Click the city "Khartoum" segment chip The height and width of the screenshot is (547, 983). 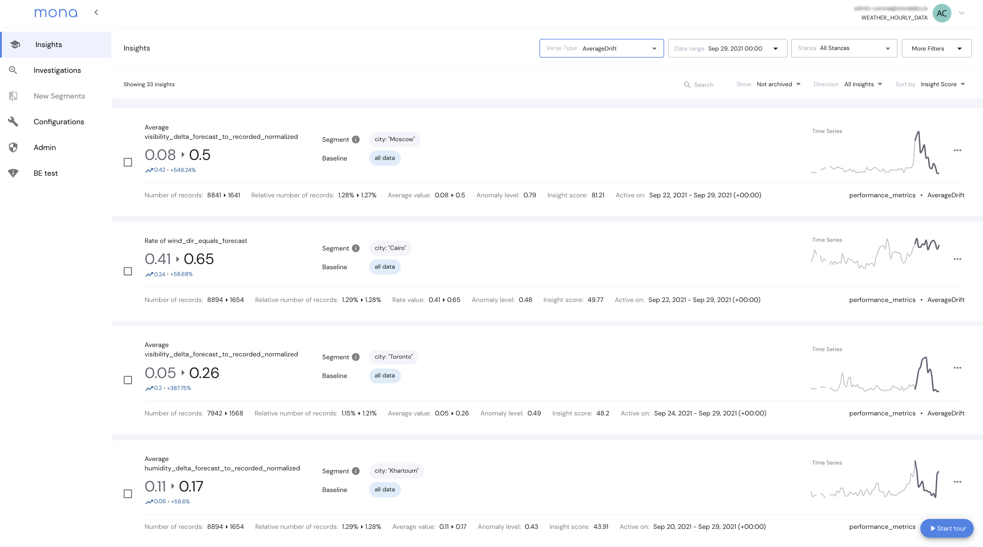point(396,471)
